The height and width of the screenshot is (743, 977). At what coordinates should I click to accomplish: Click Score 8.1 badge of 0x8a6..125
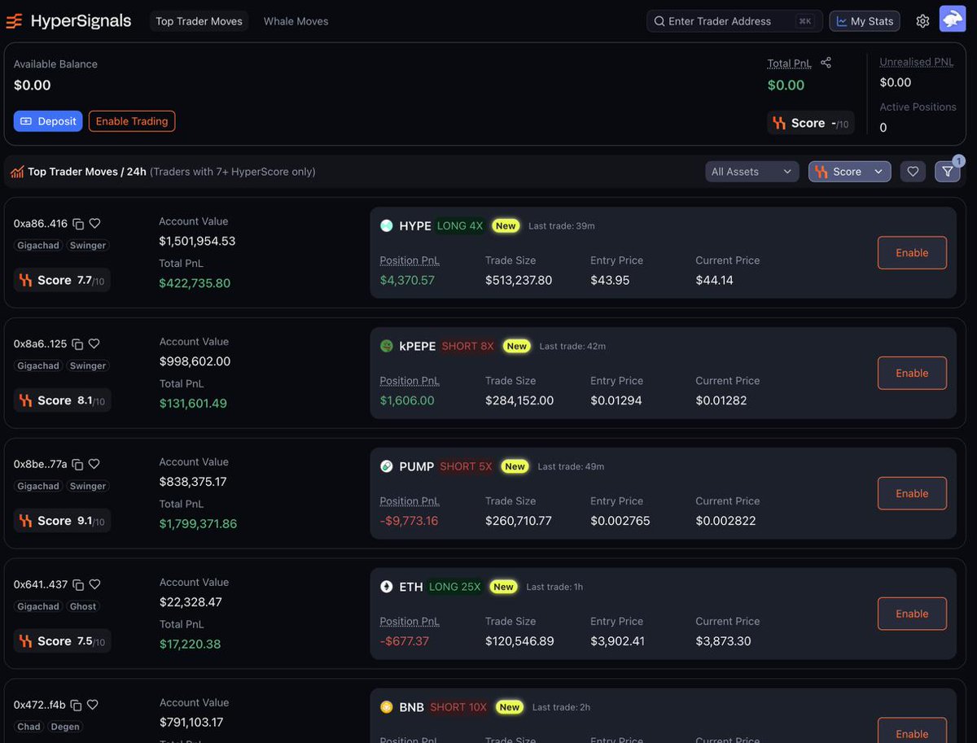click(x=63, y=400)
